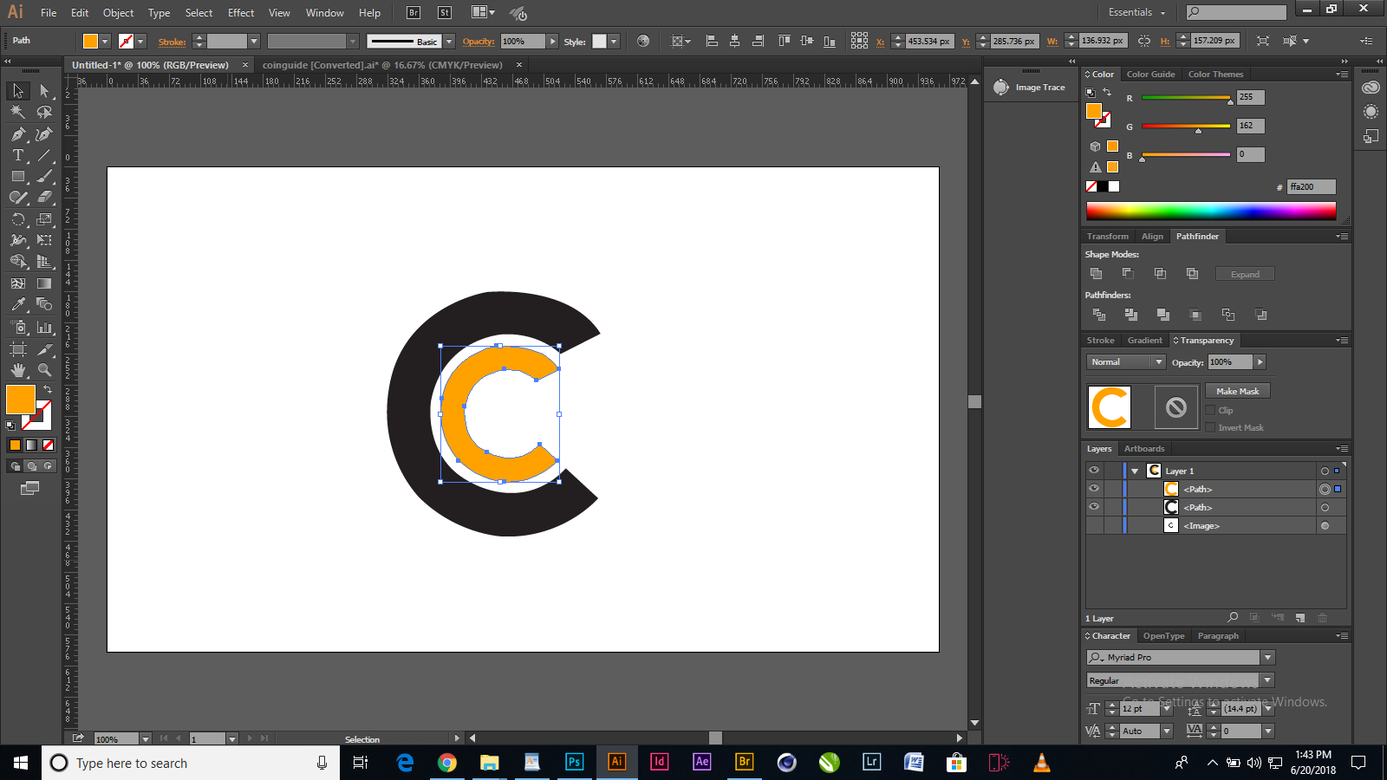The image size is (1387, 780).
Task: Click the Windows search box in taskbar
Action: tap(191, 763)
